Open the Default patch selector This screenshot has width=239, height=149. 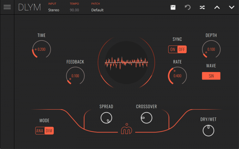tap(97, 10)
